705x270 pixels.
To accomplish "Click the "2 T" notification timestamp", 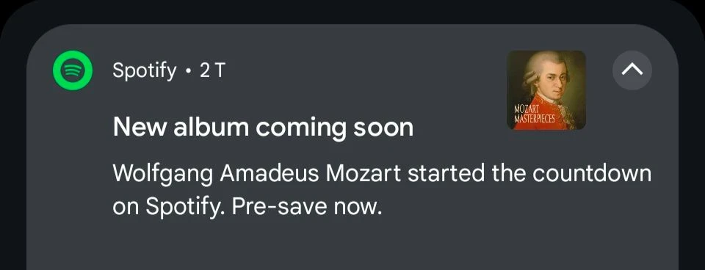I will tap(211, 71).
